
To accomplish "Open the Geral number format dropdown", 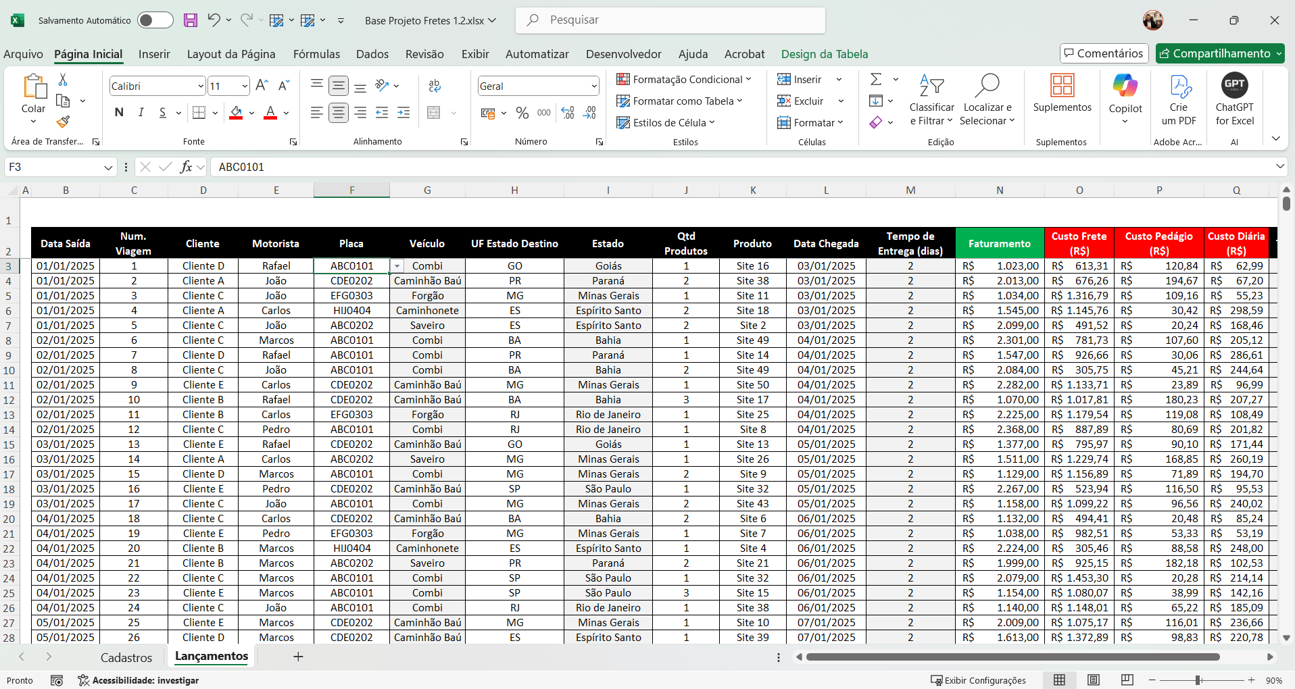I will (594, 86).
